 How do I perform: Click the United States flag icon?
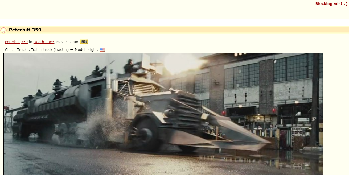click(102, 49)
